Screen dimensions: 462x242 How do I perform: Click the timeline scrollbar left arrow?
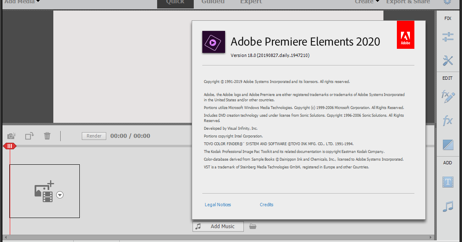click(x=6, y=237)
